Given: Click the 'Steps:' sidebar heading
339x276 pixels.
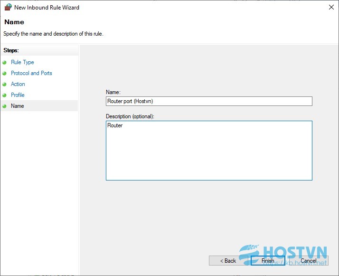Looking at the screenshot, I should click(x=11, y=50).
